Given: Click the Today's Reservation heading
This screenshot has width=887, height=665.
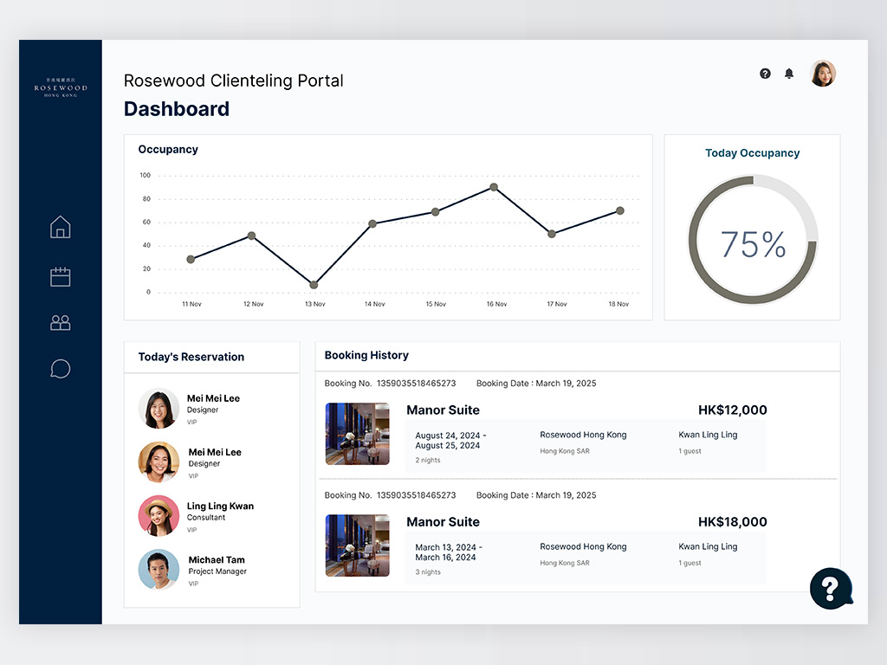Looking at the screenshot, I should [x=191, y=357].
